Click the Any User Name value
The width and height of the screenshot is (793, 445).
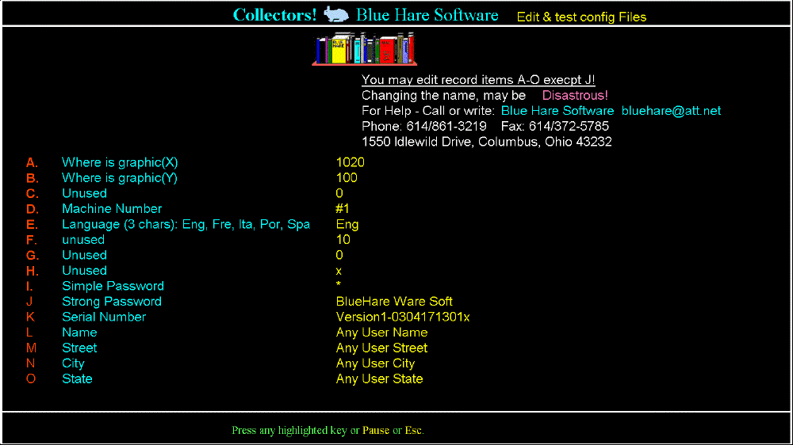[382, 333]
